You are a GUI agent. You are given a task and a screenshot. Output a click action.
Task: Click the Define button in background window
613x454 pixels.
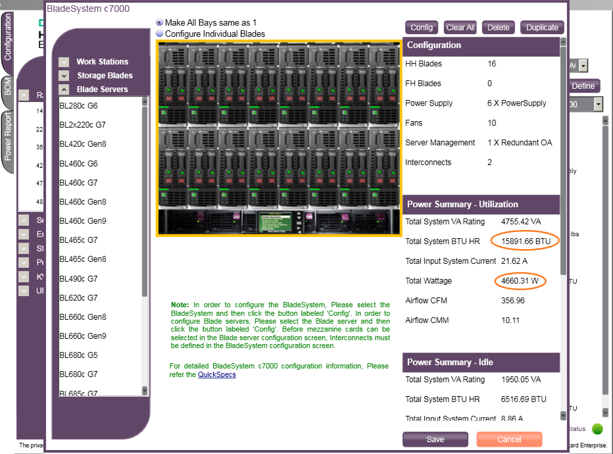(584, 86)
